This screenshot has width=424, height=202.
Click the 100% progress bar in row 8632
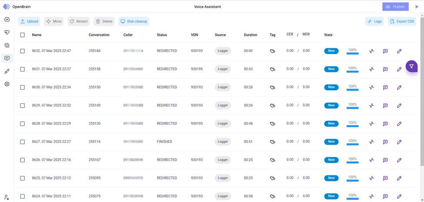[352, 51]
